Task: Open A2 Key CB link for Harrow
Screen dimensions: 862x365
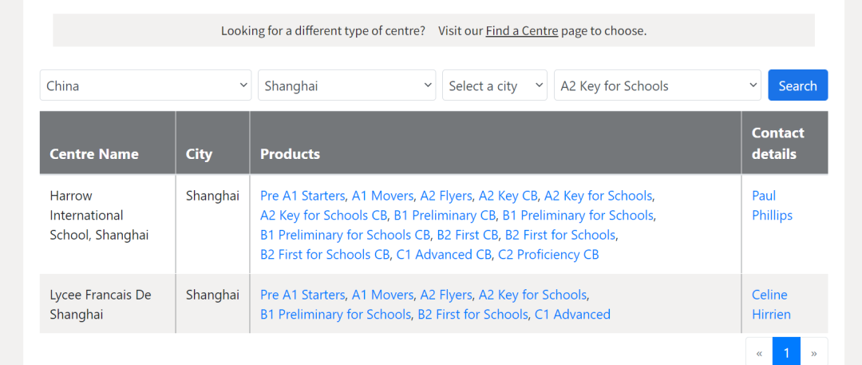Action: (508, 196)
